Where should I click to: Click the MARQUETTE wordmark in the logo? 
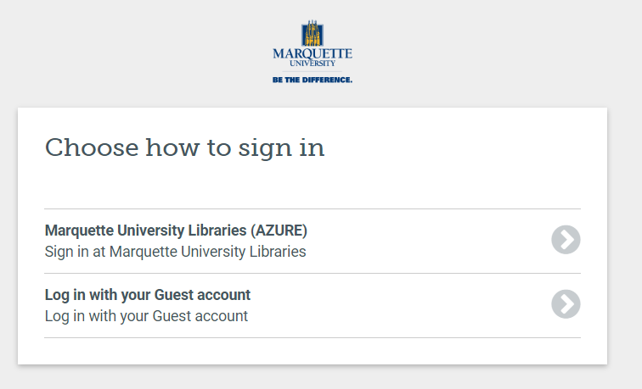(x=313, y=54)
